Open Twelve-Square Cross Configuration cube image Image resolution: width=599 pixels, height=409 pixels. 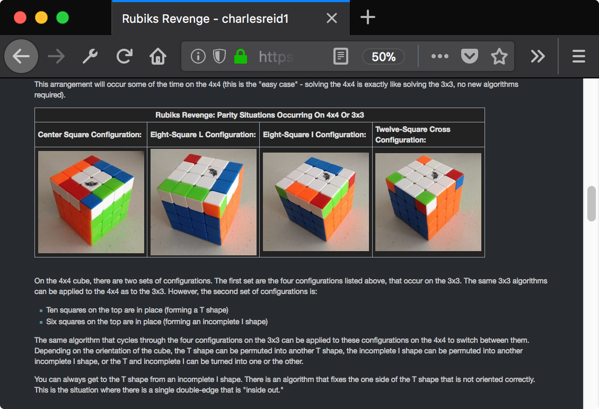pos(428,202)
